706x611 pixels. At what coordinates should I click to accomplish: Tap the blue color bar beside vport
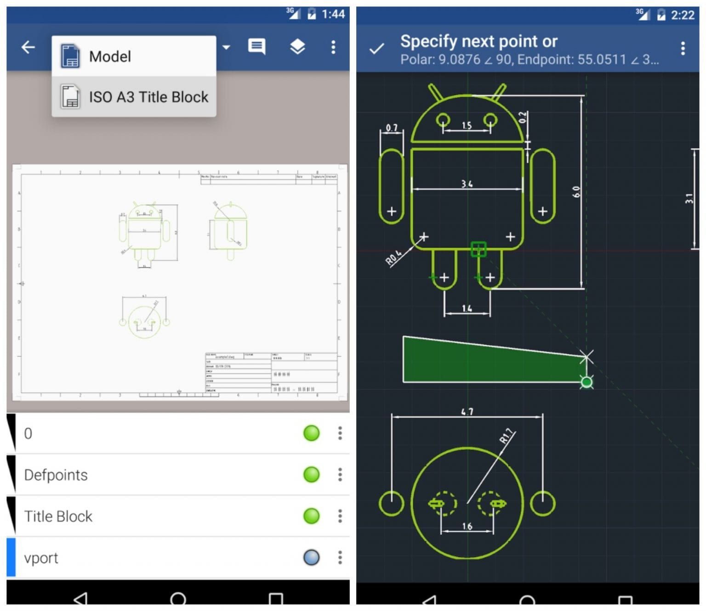pos(10,558)
